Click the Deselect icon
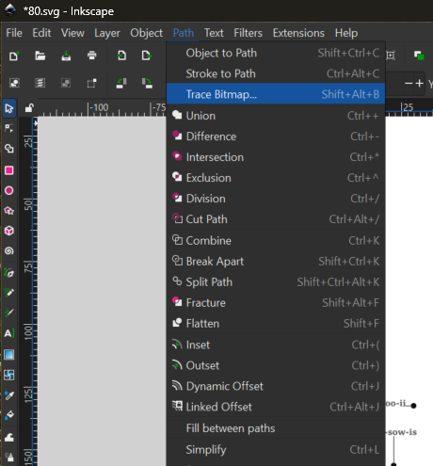 pyautogui.click(x=66, y=83)
